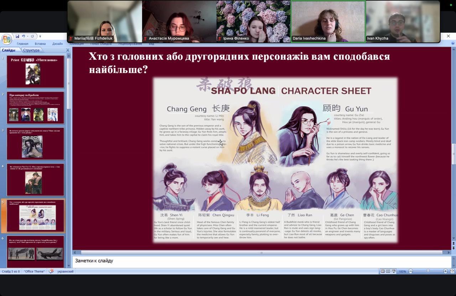This screenshot has width=456, height=296.
Task: Switch to the Структура pane tab
Action: click(31, 50)
